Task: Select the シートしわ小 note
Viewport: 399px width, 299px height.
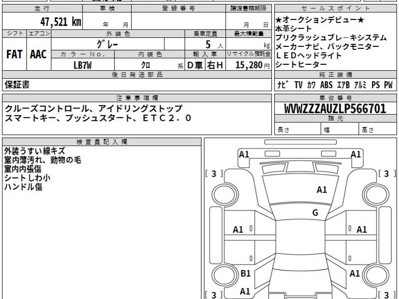Action: point(27,178)
